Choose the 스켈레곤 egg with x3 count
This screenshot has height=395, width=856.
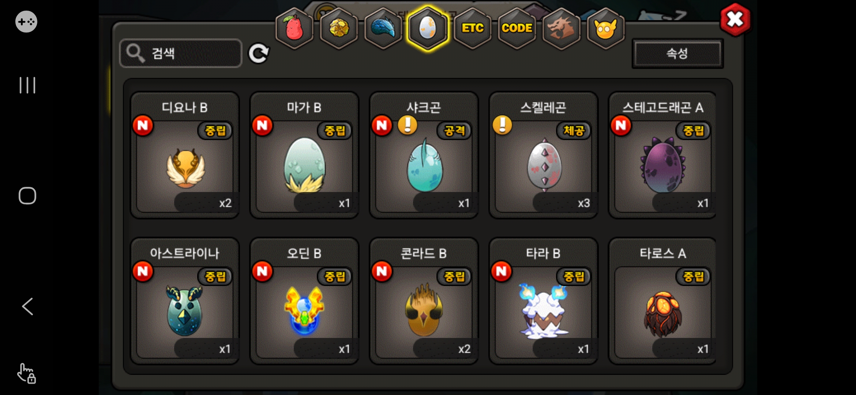pos(544,155)
